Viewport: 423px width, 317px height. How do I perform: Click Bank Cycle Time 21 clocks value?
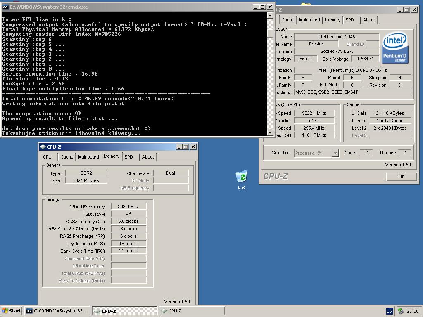tap(128, 251)
